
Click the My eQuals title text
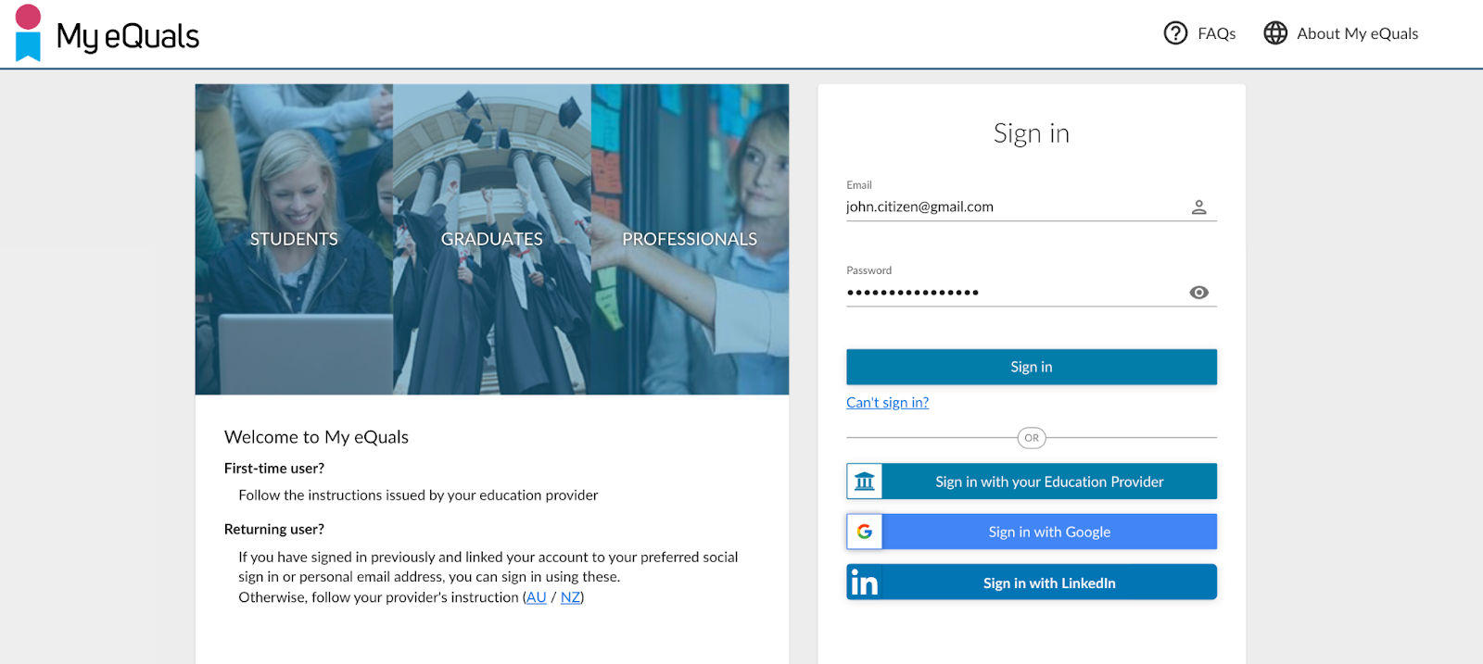coord(128,36)
